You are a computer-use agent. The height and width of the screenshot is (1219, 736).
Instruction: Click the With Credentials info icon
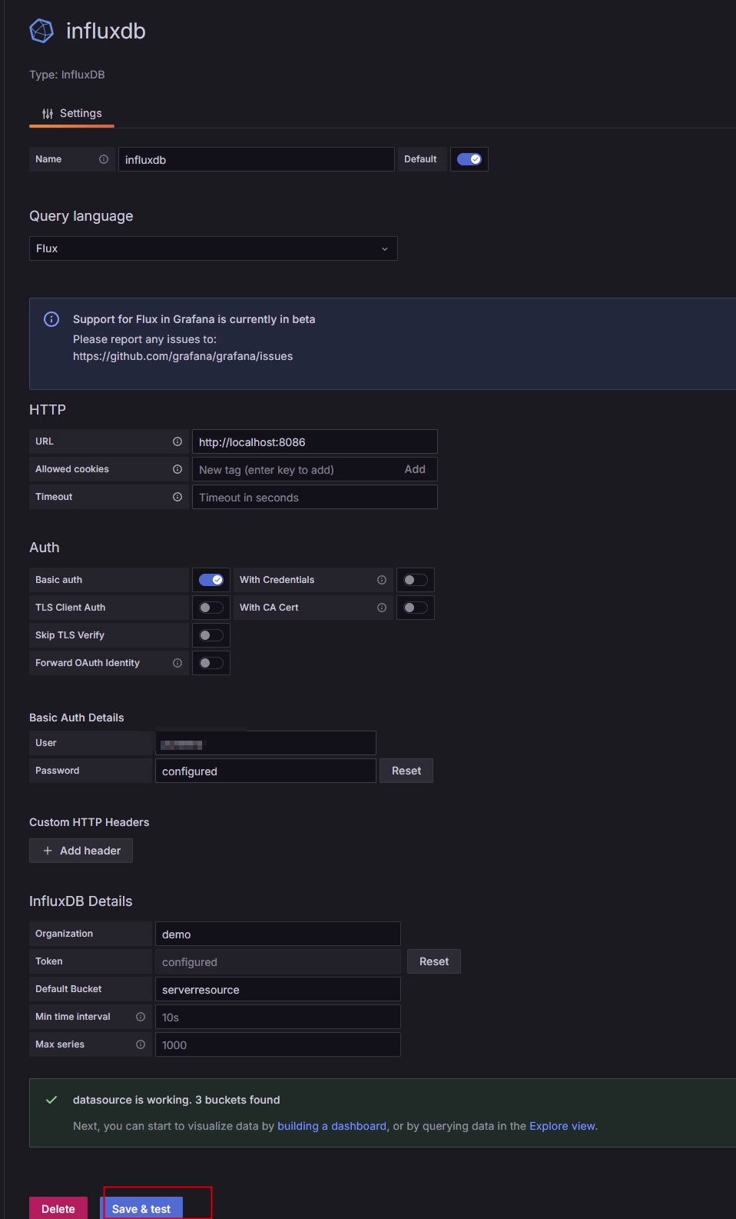(382, 580)
